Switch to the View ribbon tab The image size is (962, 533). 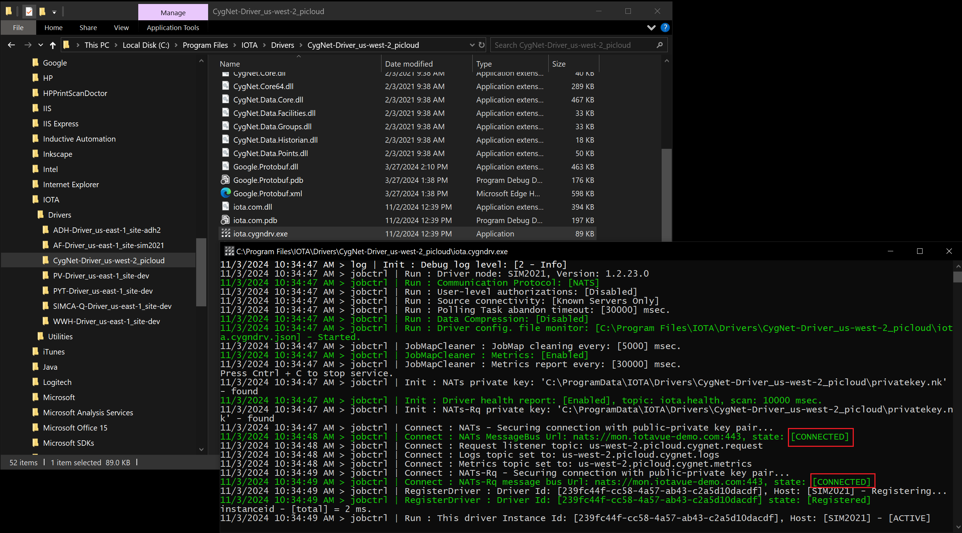tap(121, 28)
